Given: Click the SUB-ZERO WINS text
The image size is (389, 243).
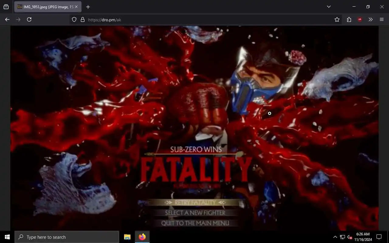Looking at the screenshot, I should click(196, 149).
